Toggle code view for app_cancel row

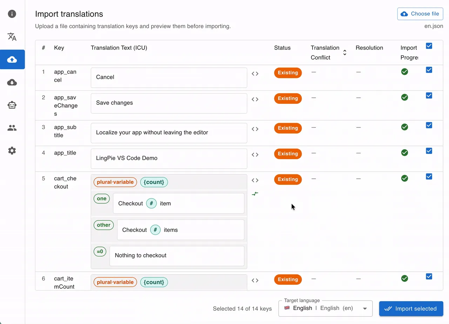[255, 74]
